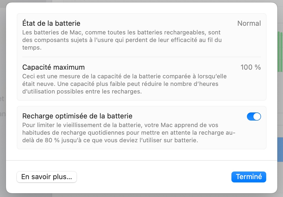This screenshot has height=197, width=283.
Task: Click the dimmed "an" text at the left edge
Action: pyautogui.click(x=3, y=114)
